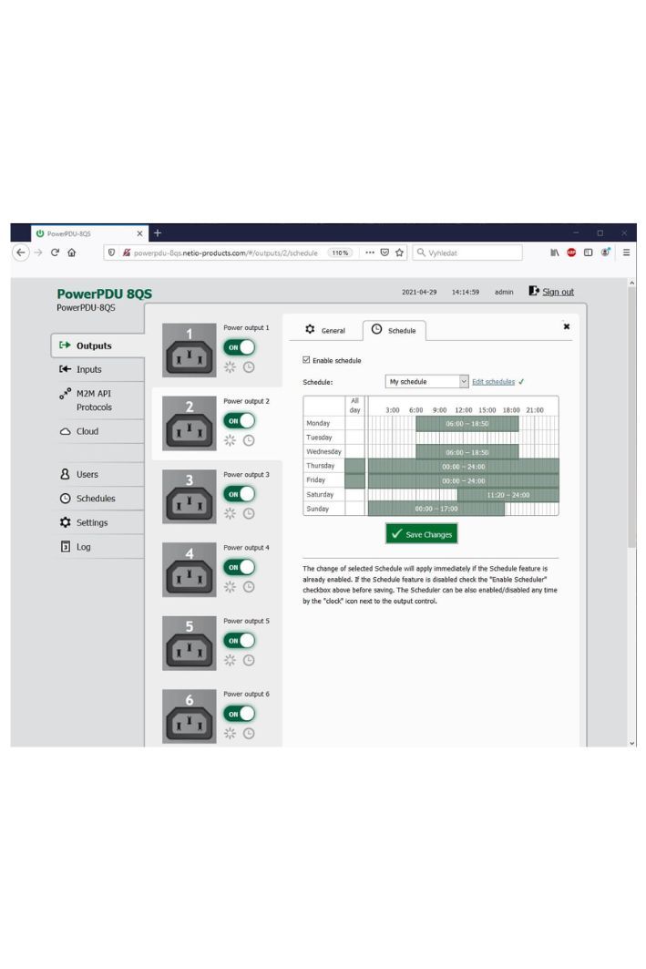The width and height of the screenshot is (646, 969).
Task: Open the Schedules sidebar menu item
Action: 95,499
